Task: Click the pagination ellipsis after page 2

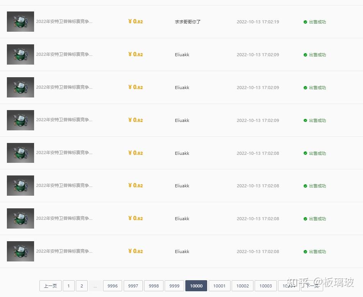Action: click(x=95, y=286)
